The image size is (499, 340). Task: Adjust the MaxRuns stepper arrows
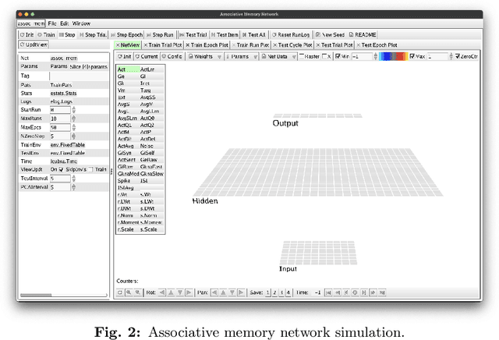(74, 119)
